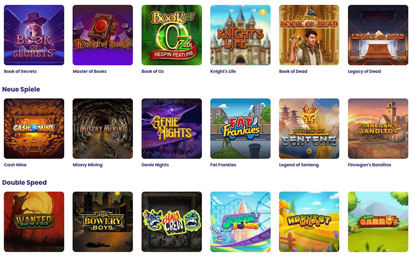Screen dimensions: 414x259
Task: Click the Legend of Senteng text label
Action: 299,165
